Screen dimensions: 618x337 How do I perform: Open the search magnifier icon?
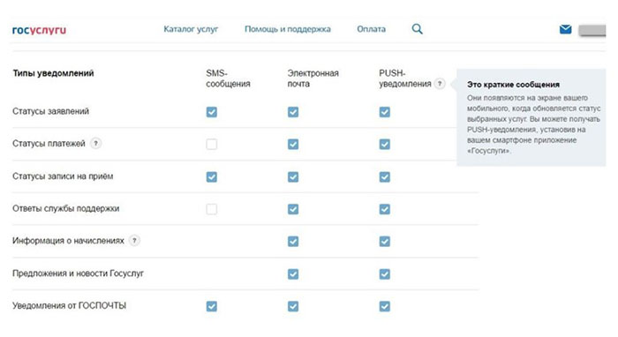(x=417, y=29)
